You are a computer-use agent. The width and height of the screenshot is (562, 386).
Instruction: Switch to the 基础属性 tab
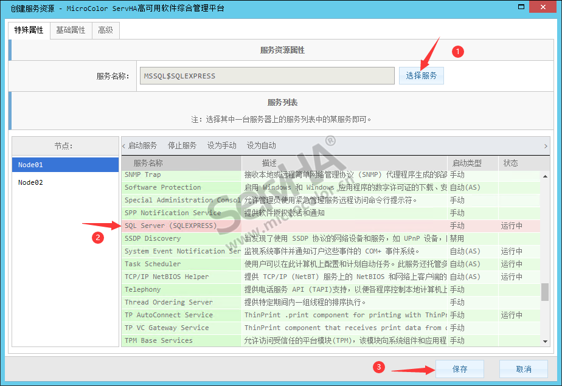(x=71, y=30)
